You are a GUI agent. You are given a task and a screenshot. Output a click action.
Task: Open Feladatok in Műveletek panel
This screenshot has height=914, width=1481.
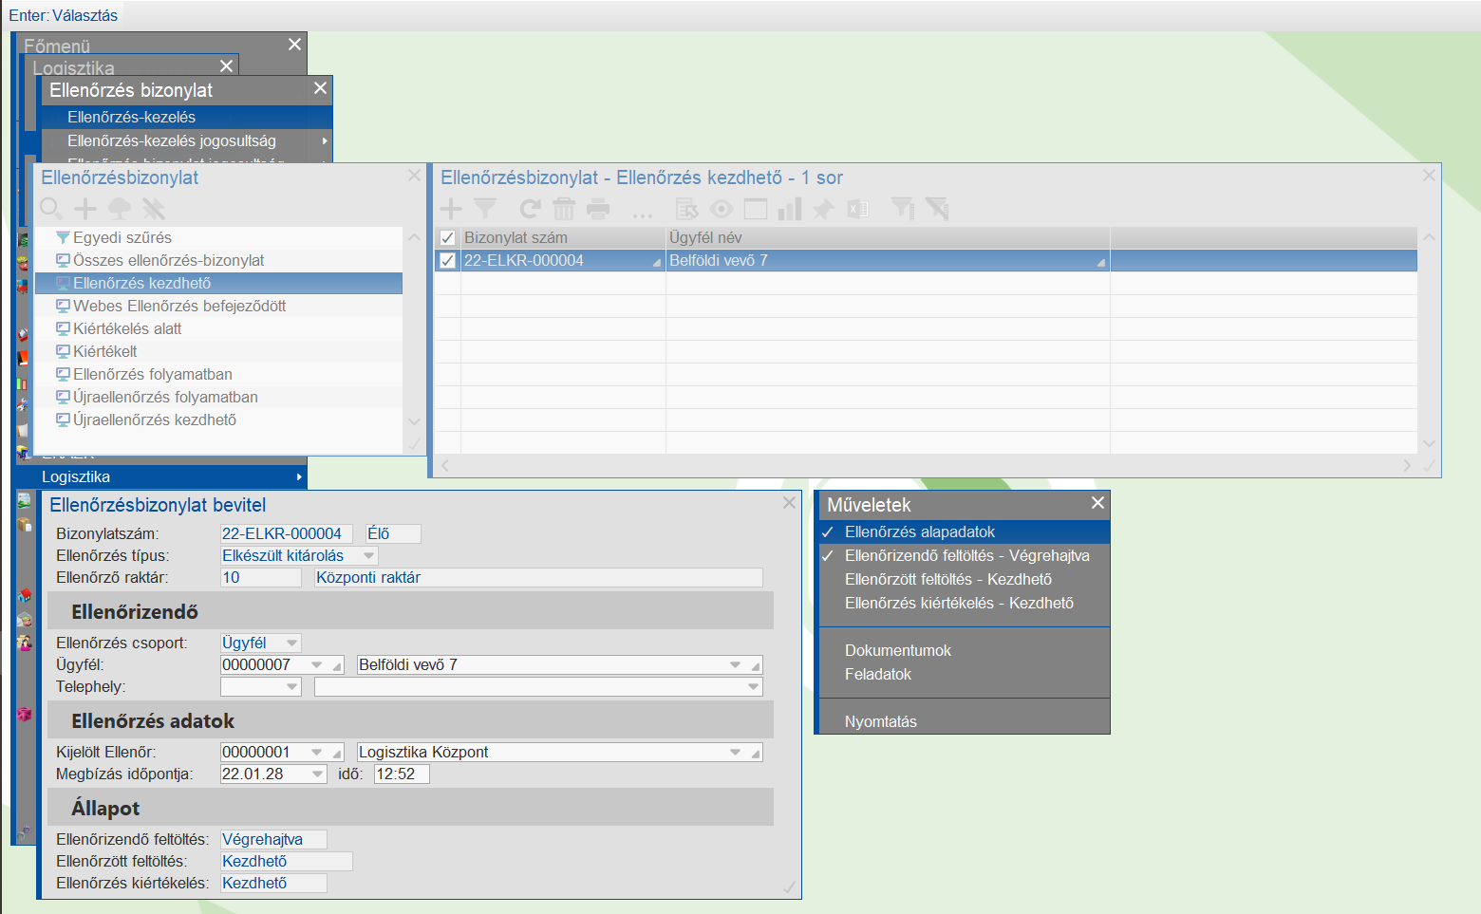965,674
